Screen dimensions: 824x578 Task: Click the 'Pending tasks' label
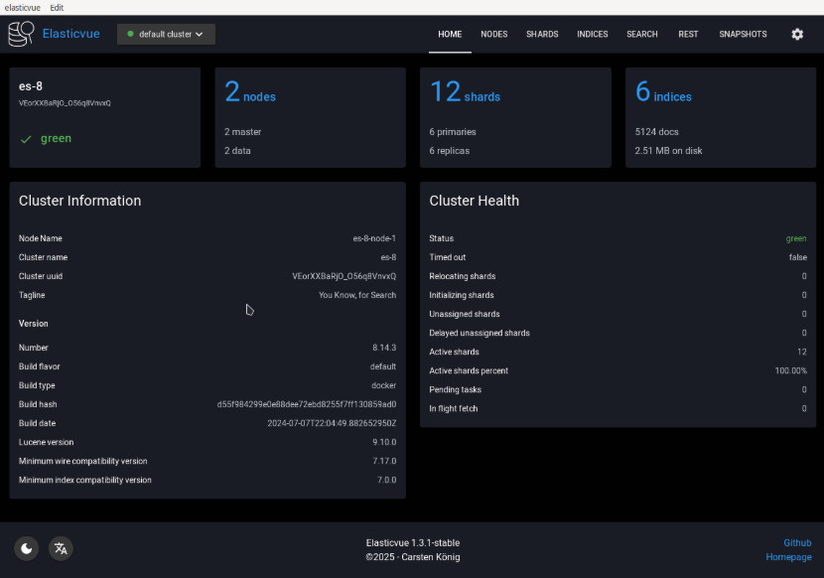pyautogui.click(x=455, y=389)
